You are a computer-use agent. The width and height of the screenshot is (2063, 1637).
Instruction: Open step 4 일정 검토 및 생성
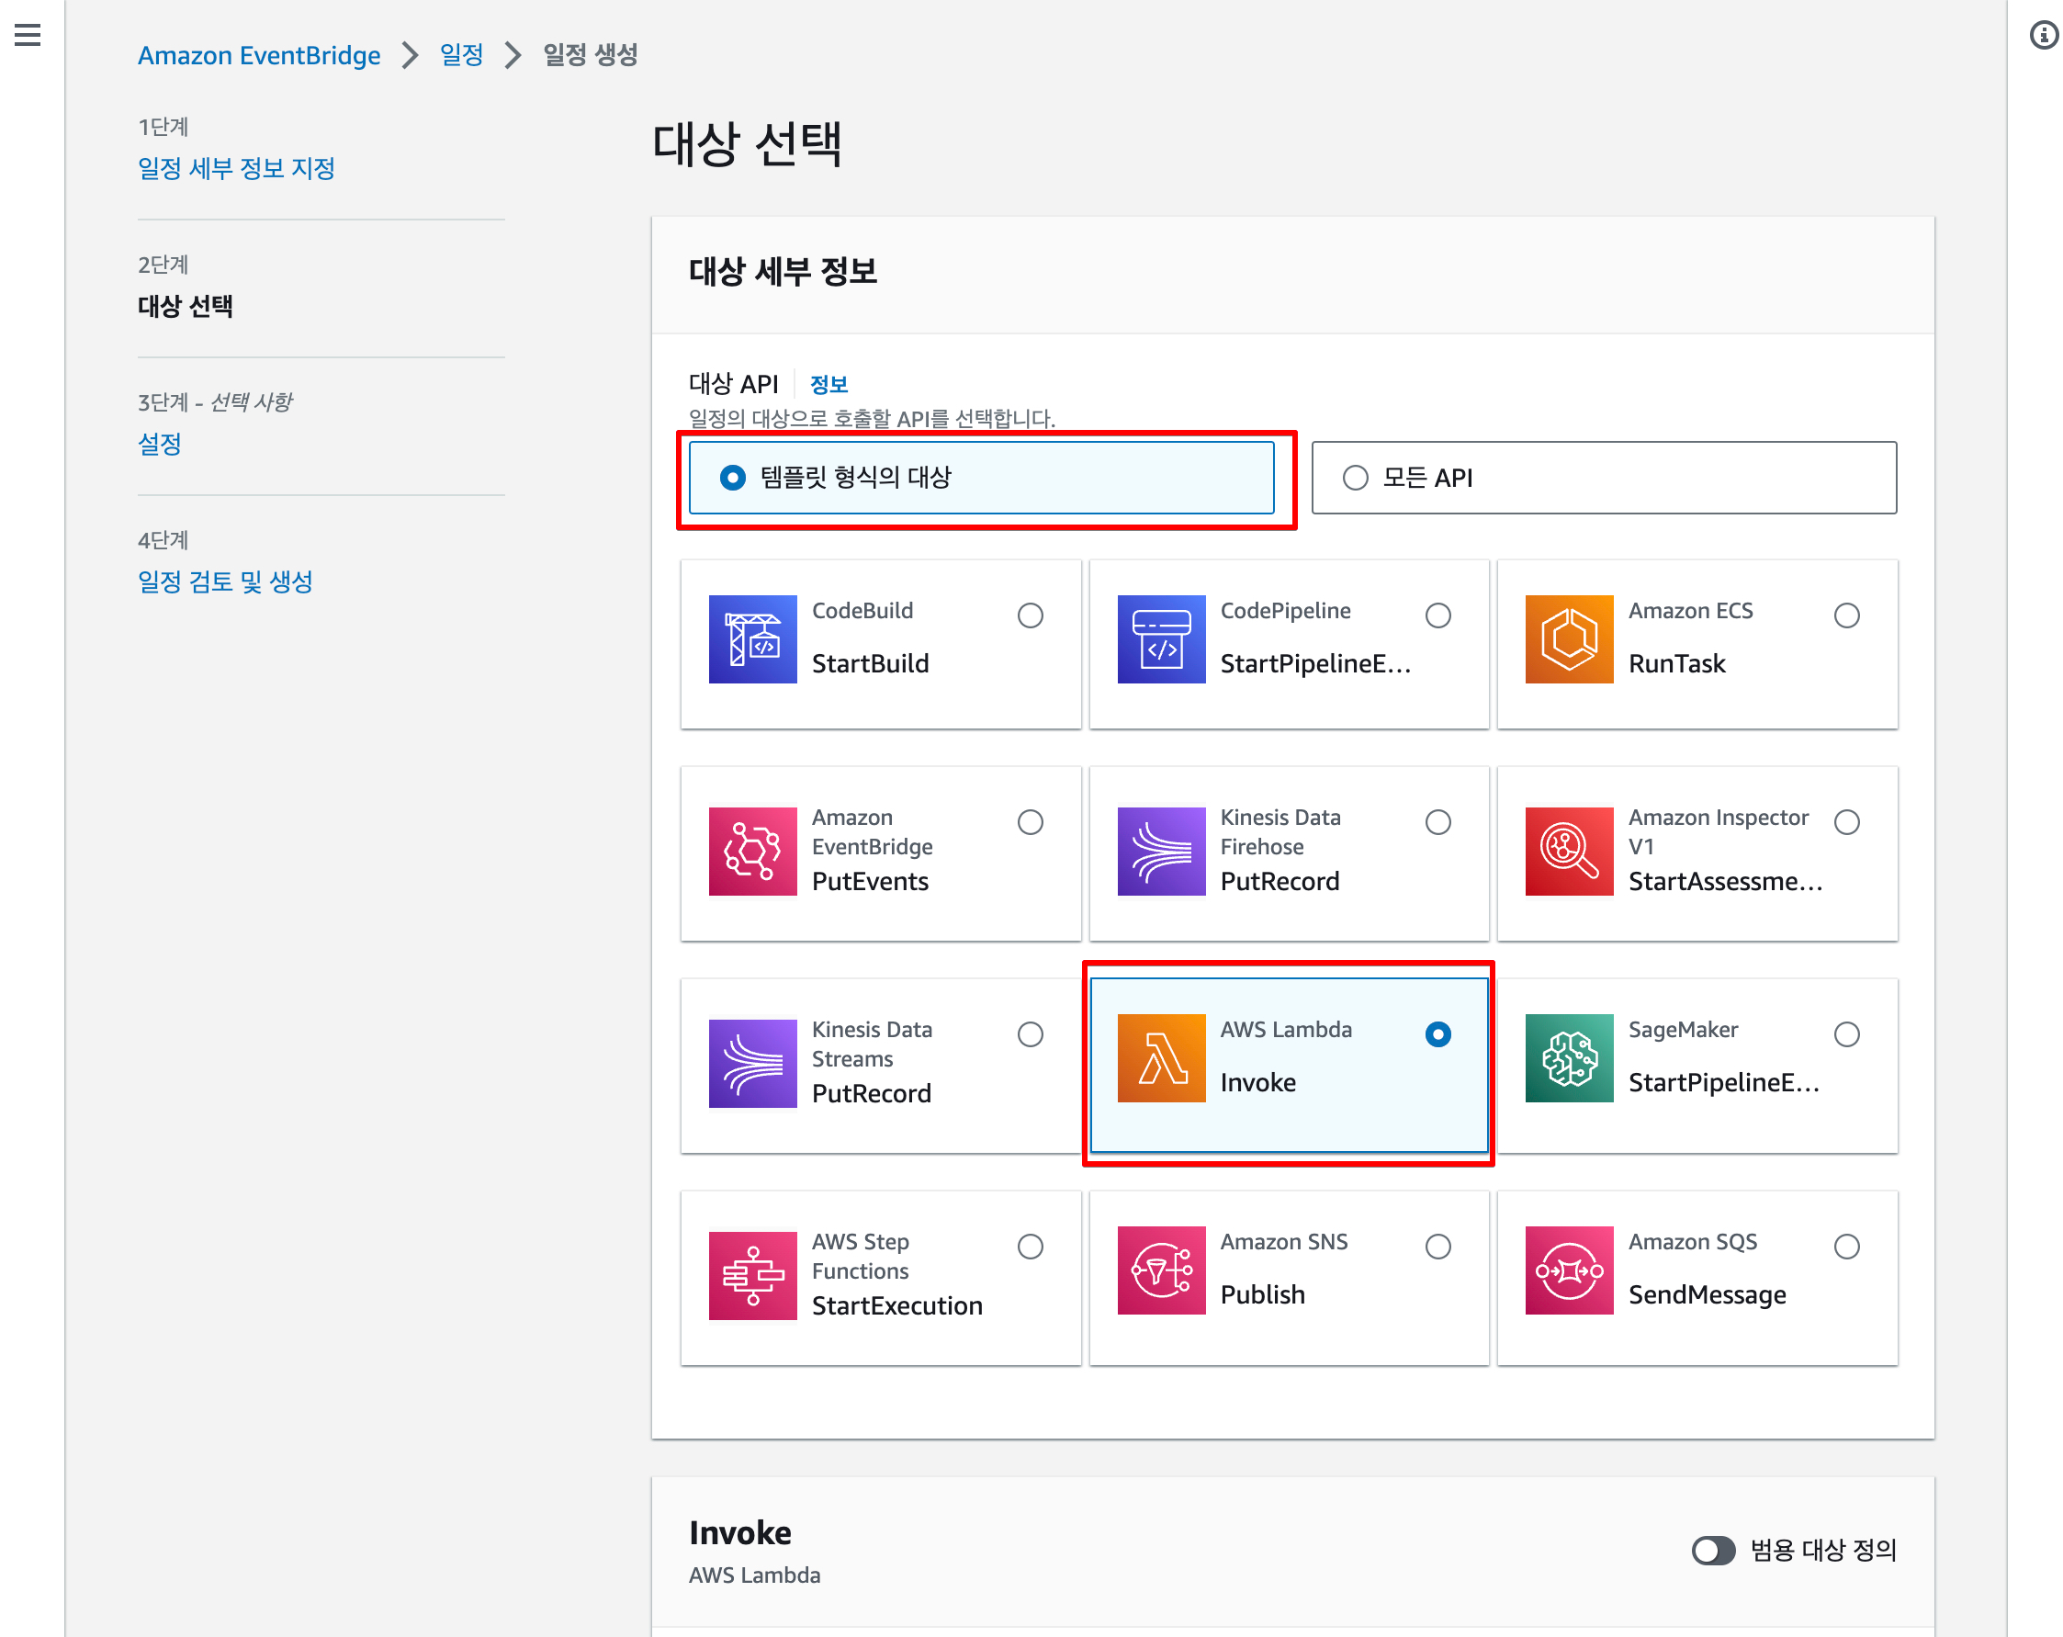225,581
